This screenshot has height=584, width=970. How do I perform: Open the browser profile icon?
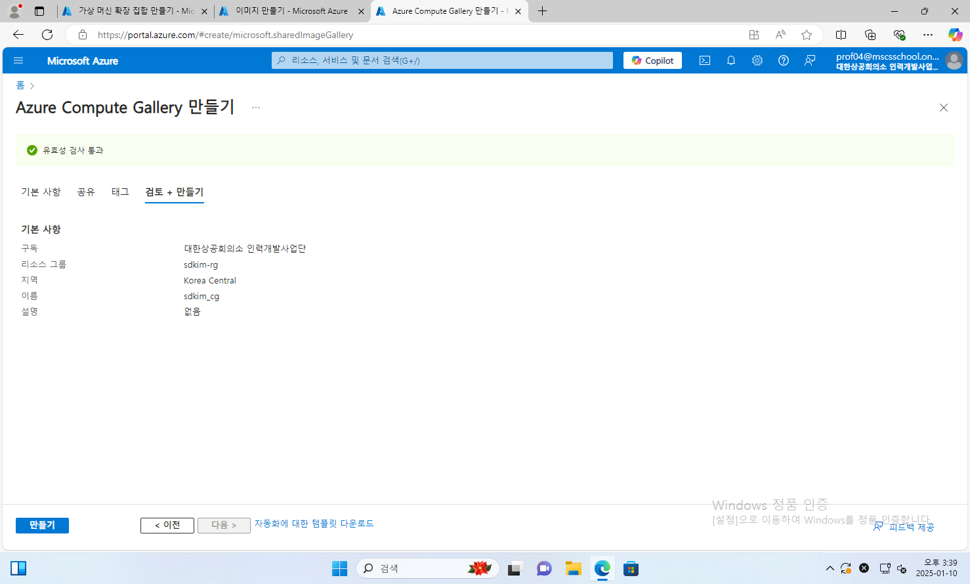point(14,11)
